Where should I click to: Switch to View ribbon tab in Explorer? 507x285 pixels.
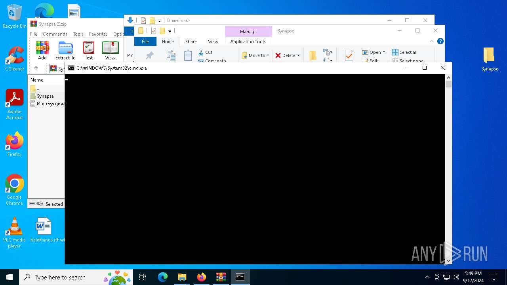tap(213, 41)
